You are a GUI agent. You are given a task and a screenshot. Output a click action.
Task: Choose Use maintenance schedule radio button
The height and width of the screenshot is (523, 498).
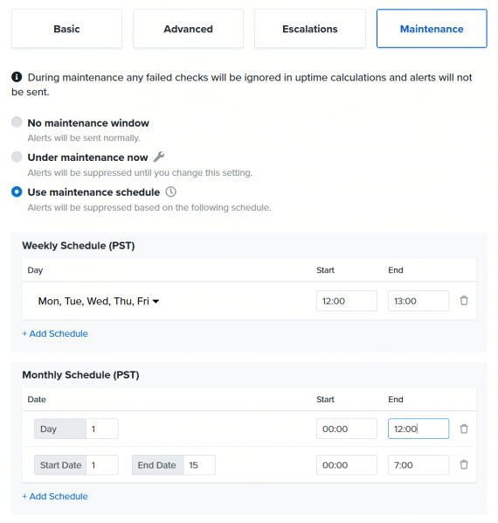pyautogui.click(x=17, y=192)
